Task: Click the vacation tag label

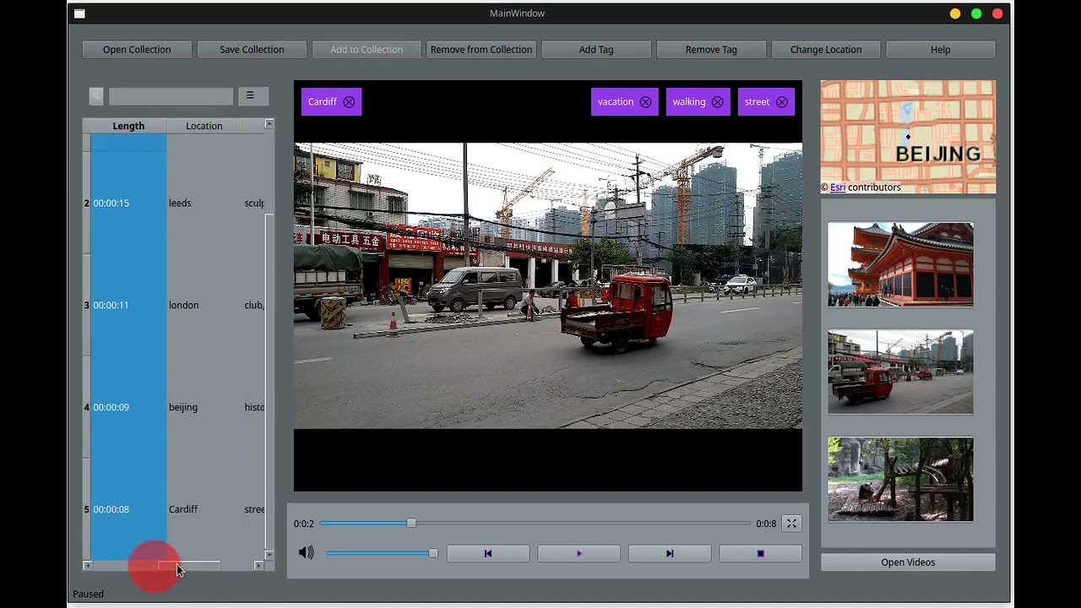Action: pos(616,102)
